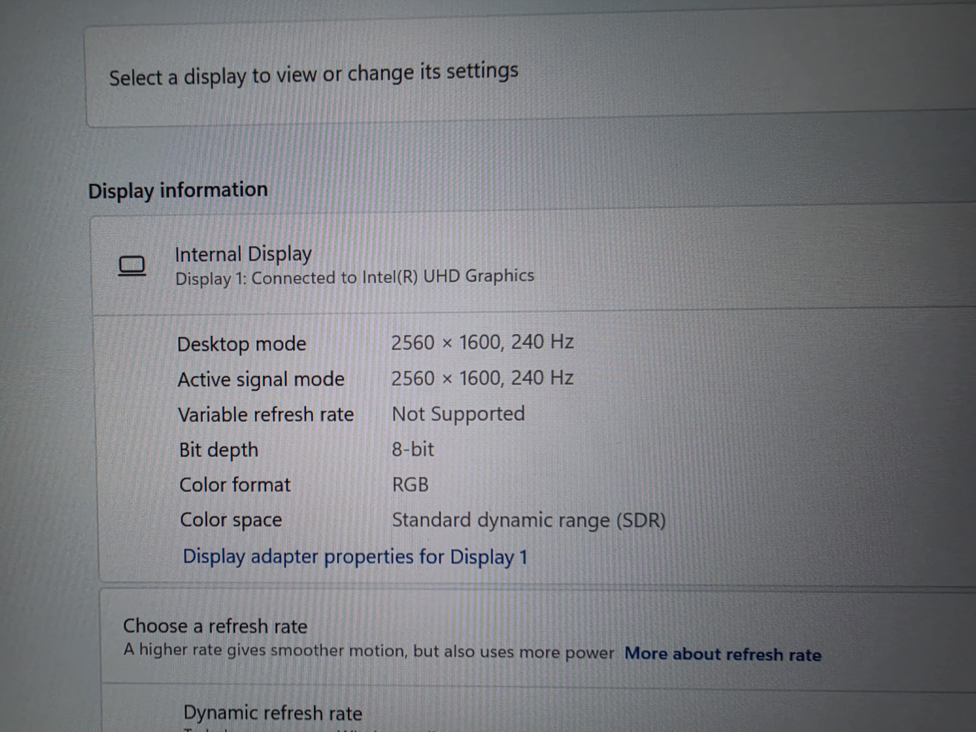976x732 pixels.
Task: Click the Internal Display heading
Action: (243, 255)
